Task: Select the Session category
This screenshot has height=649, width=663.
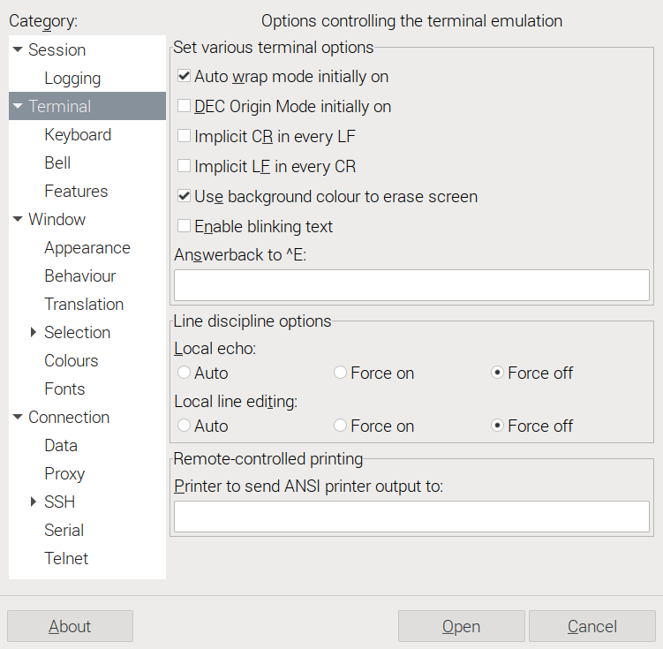Action: [x=57, y=50]
